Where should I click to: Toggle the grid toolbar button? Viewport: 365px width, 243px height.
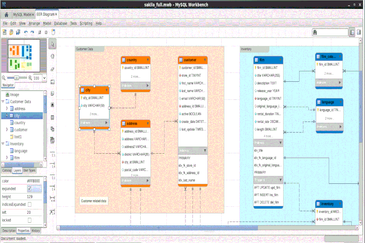click(x=39, y=32)
